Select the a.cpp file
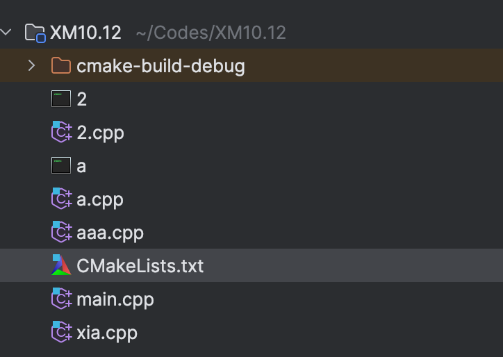This screenshot has height=357, width=503. pos(100,199)
